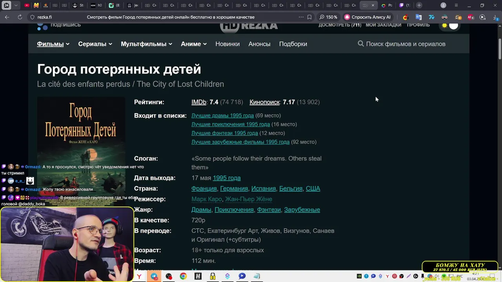Click the search magnifier icon
This screenshot has width=502, height=282.
pyautogui.click(x=361, y=43)
